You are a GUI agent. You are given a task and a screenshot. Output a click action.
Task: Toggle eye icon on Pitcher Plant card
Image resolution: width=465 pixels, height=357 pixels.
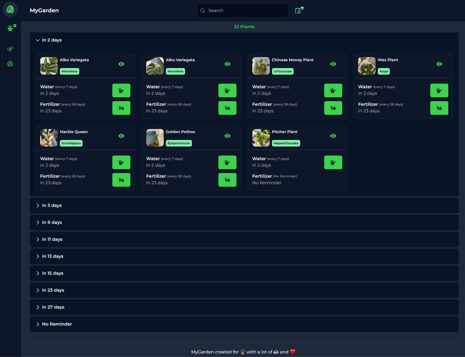333,136
